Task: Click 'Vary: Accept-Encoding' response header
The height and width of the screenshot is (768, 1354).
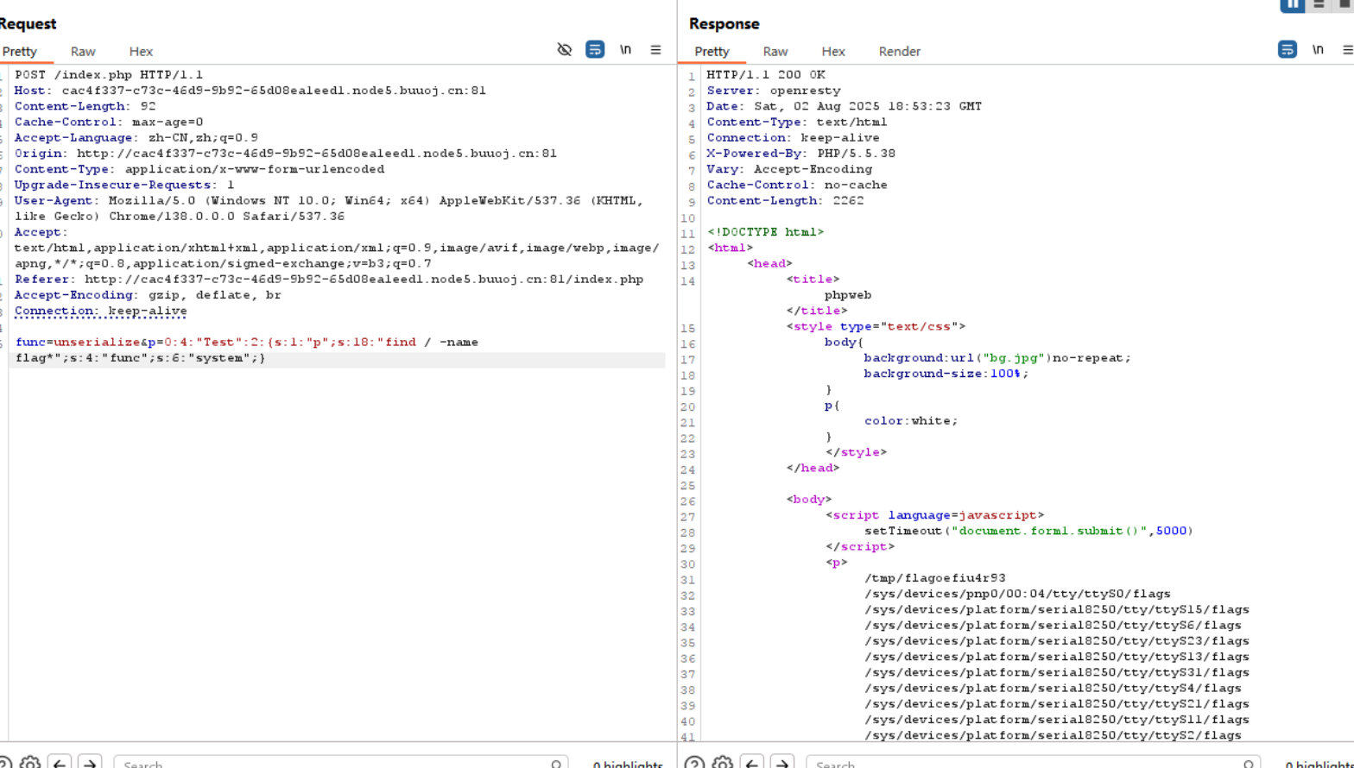Action: click(x=789, y=169)
